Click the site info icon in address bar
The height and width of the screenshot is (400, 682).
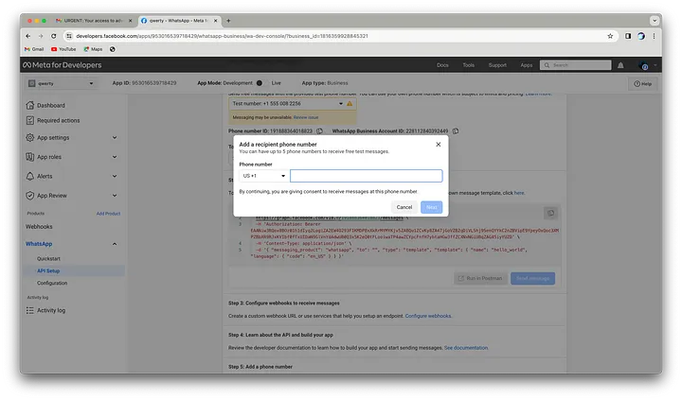click(x=69, y=36)
